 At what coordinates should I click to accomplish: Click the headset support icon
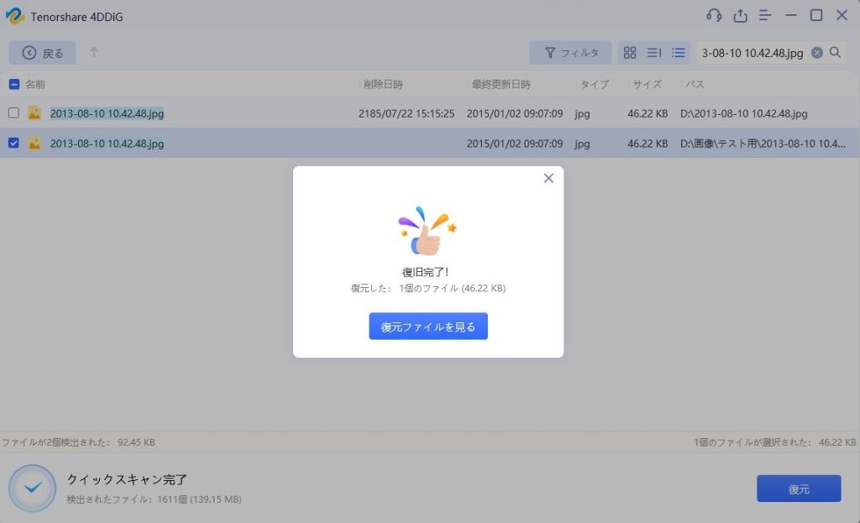pyautogui.click(x=714, y=16)
